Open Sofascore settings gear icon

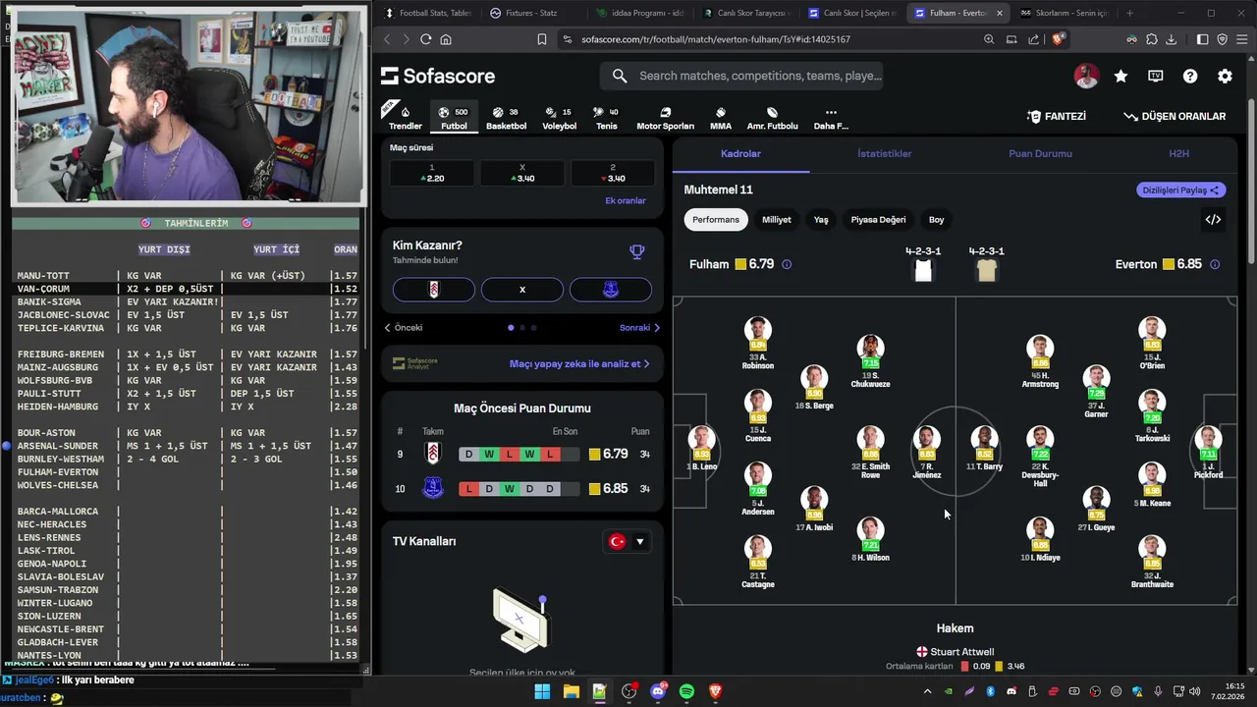[x=1225, y=77]
